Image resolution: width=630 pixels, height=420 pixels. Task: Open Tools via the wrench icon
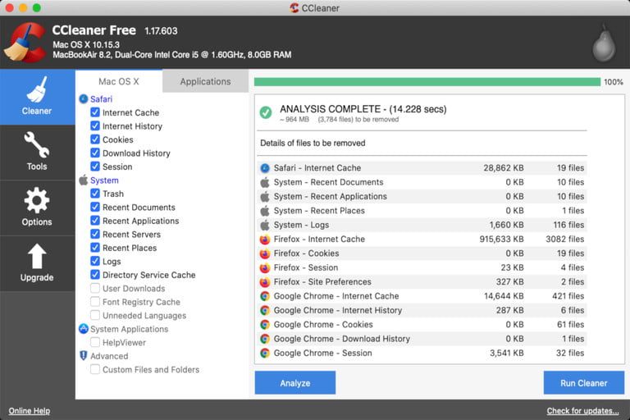click(37, 146)
